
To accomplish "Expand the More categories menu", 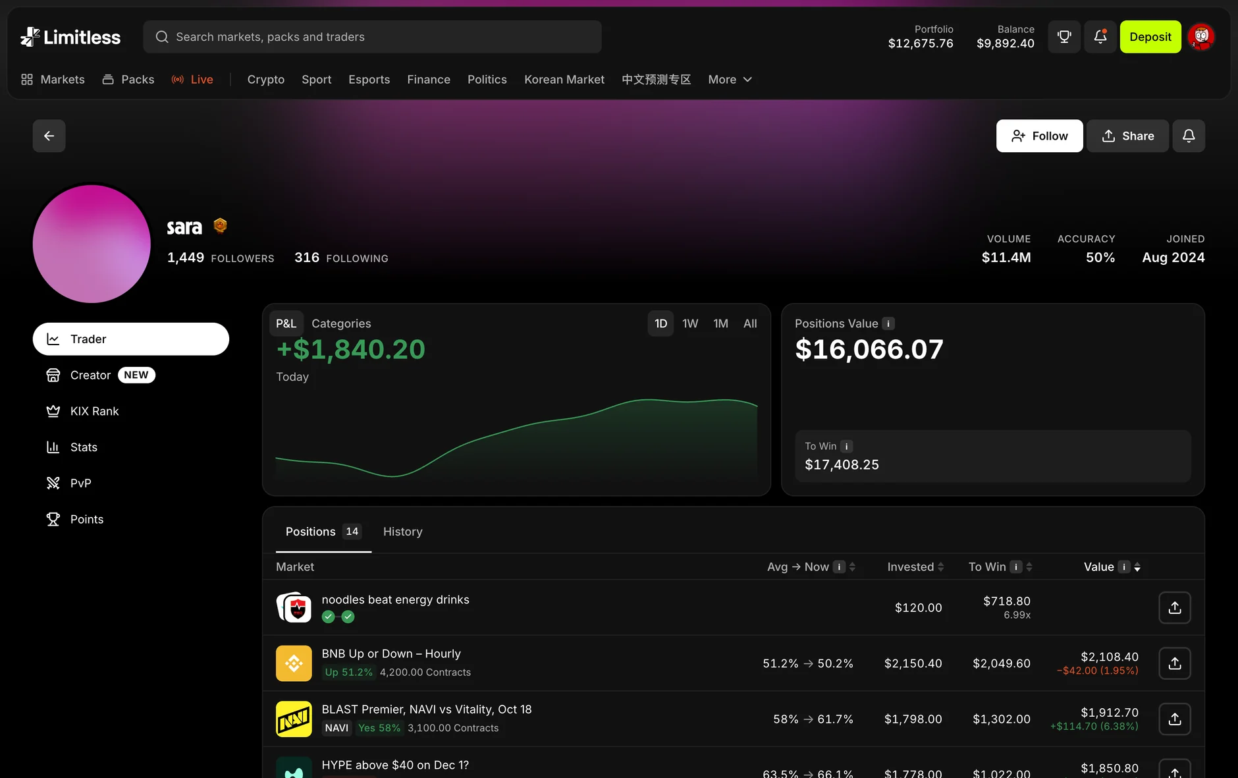I will pos(730,80).
